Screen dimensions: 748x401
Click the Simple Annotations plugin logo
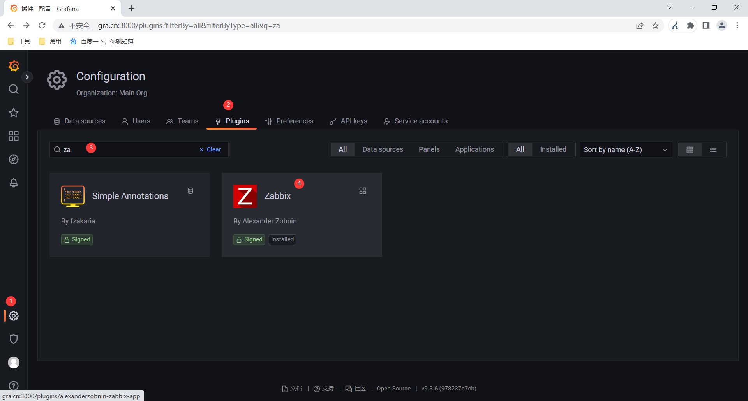pos(73,196)
